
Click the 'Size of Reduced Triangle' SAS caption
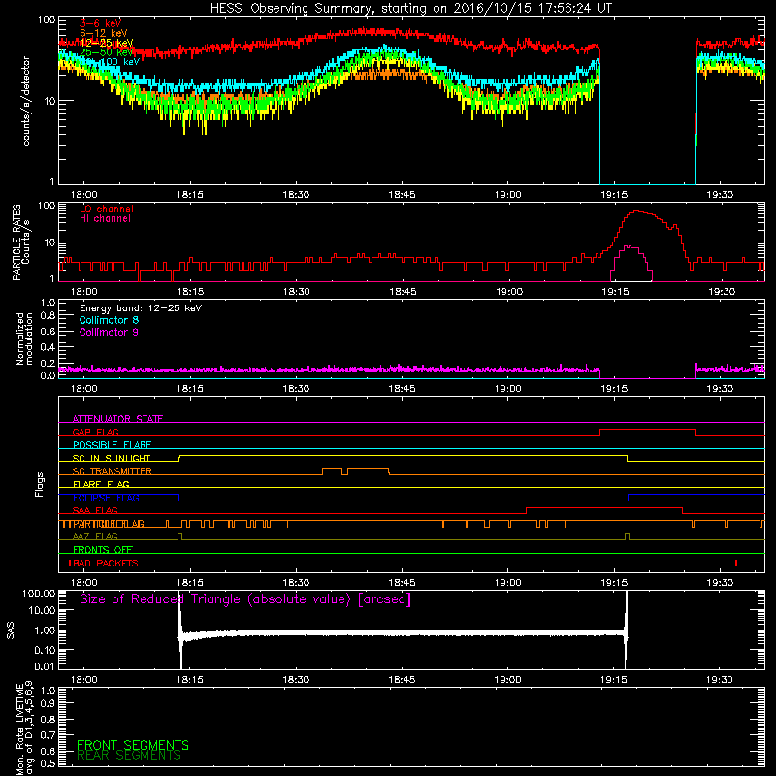[x=245, y=599]
